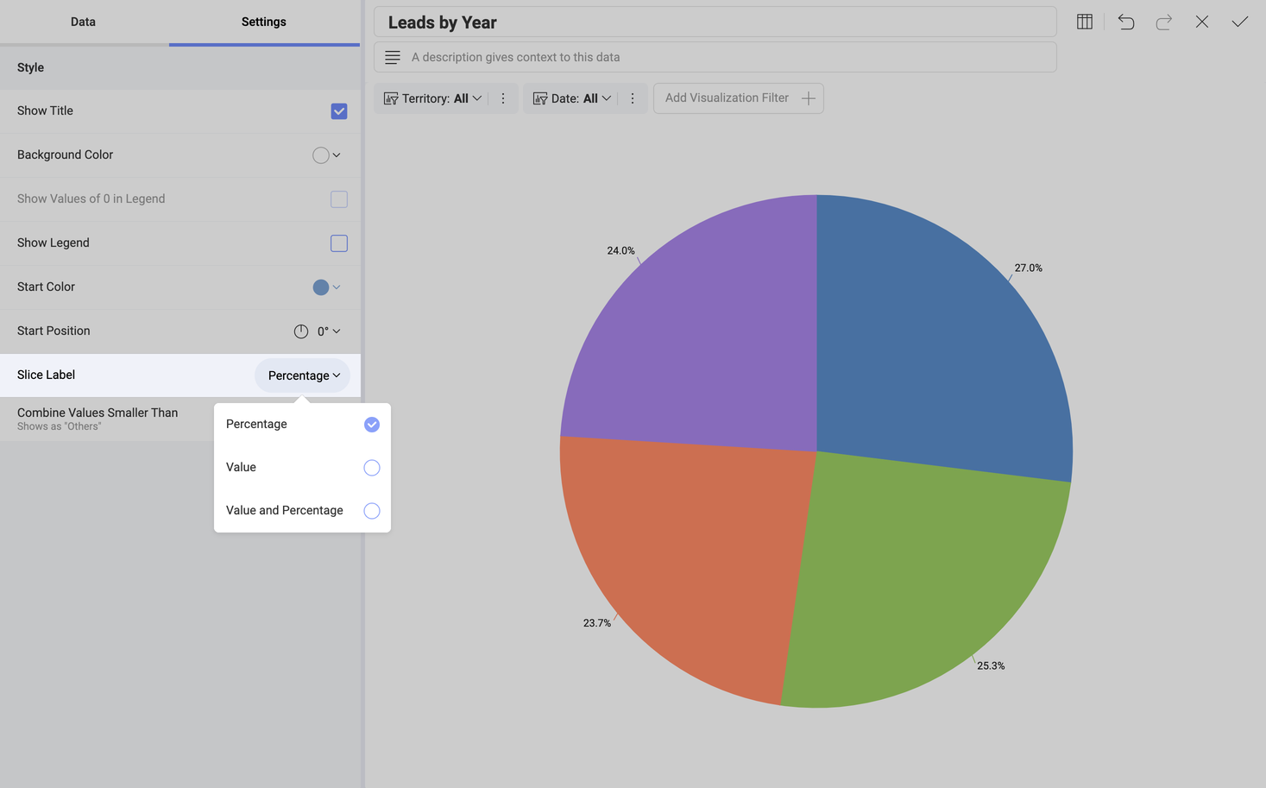The width and height of the screenshot is (1266, 788).
Task: Click the 25.3% slice label
Action: tap(991, 666)
